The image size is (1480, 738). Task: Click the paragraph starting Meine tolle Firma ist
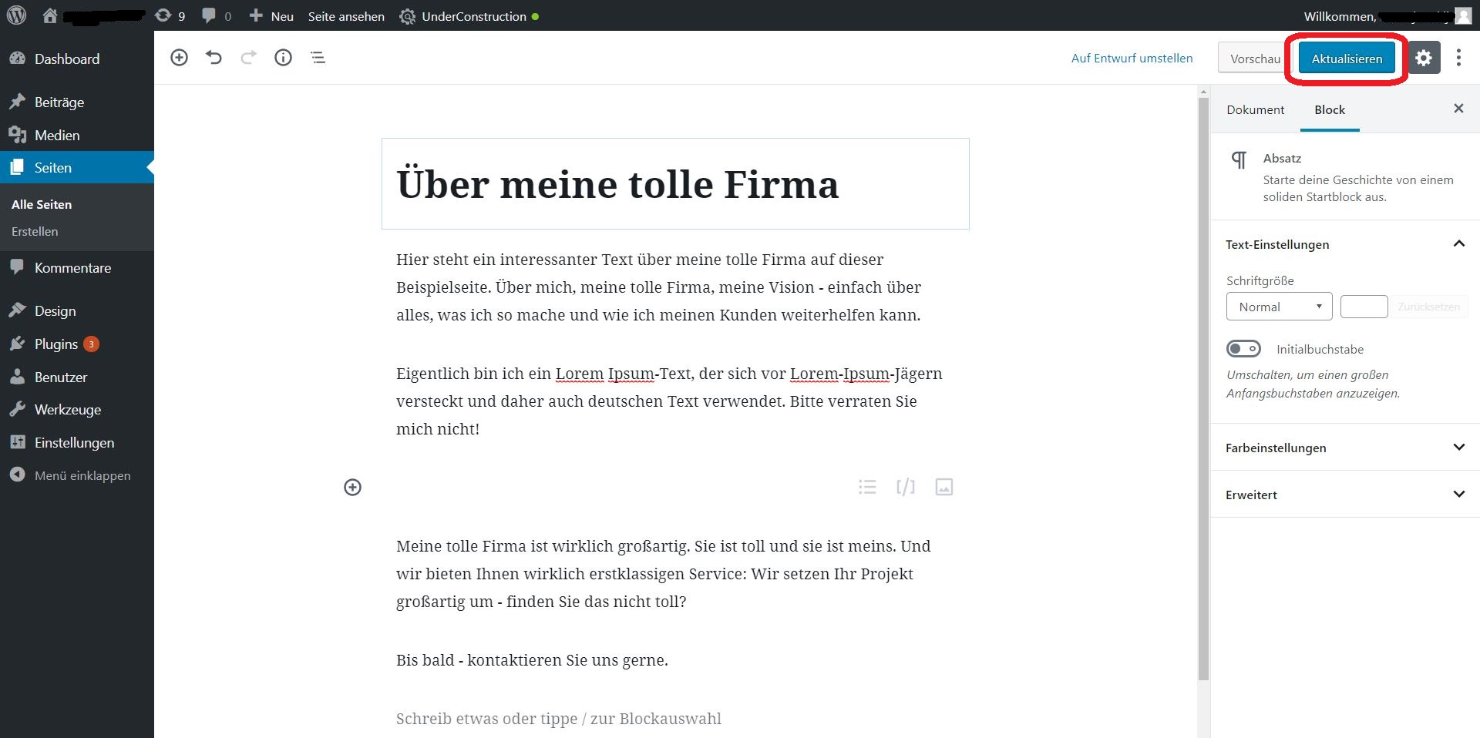click(664, 574)
